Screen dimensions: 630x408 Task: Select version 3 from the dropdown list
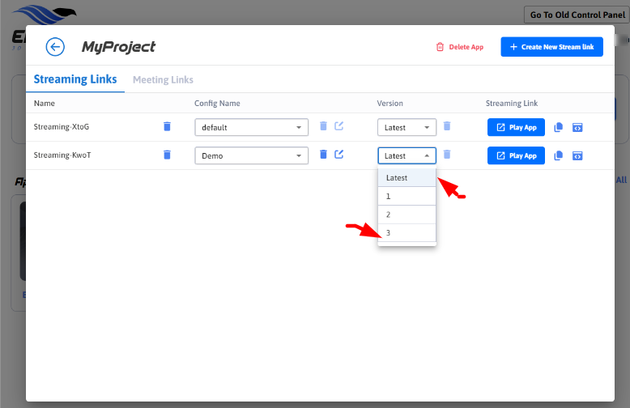pyautogui.click(x=407, y=233)
